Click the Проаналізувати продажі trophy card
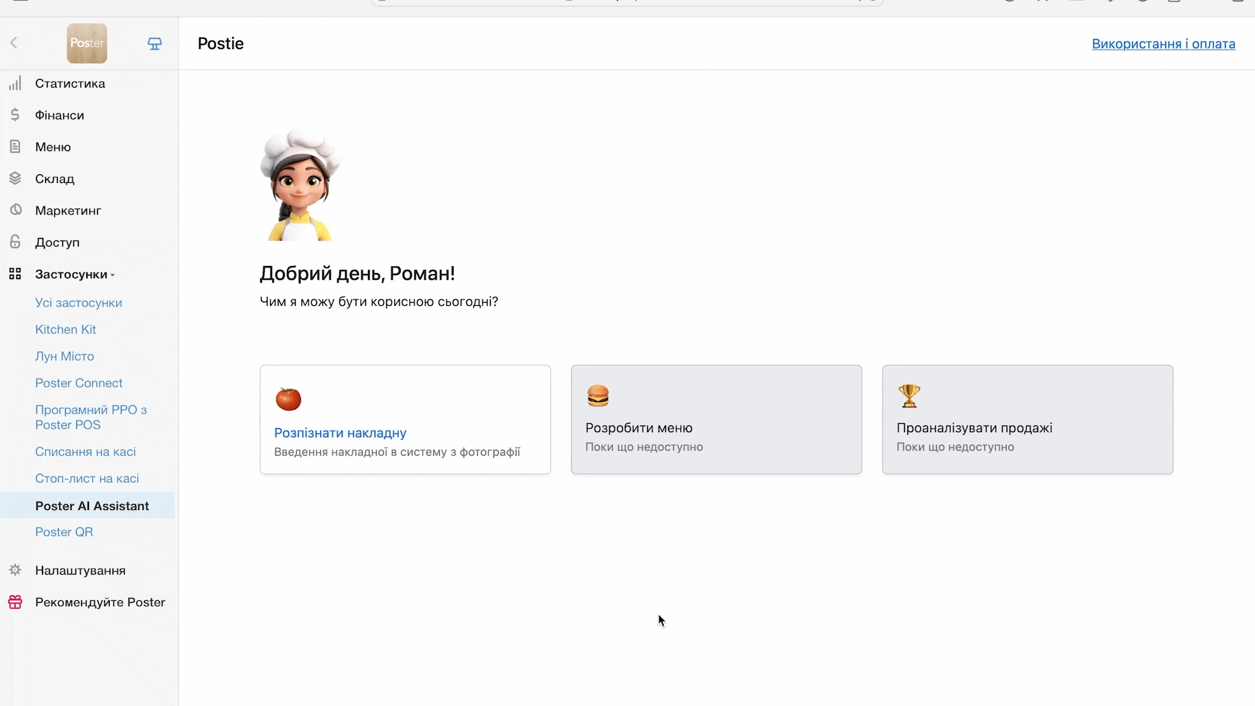 pyautogui.click(x=1027, y=420)
